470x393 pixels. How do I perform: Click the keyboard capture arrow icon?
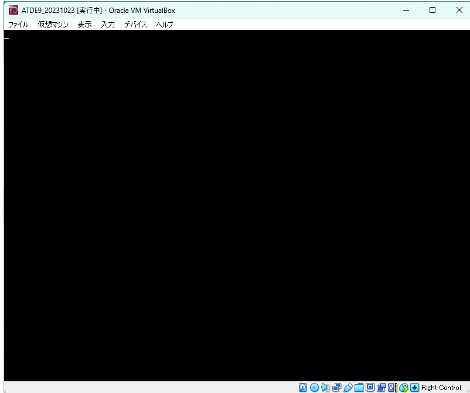(x=414, y=387)
